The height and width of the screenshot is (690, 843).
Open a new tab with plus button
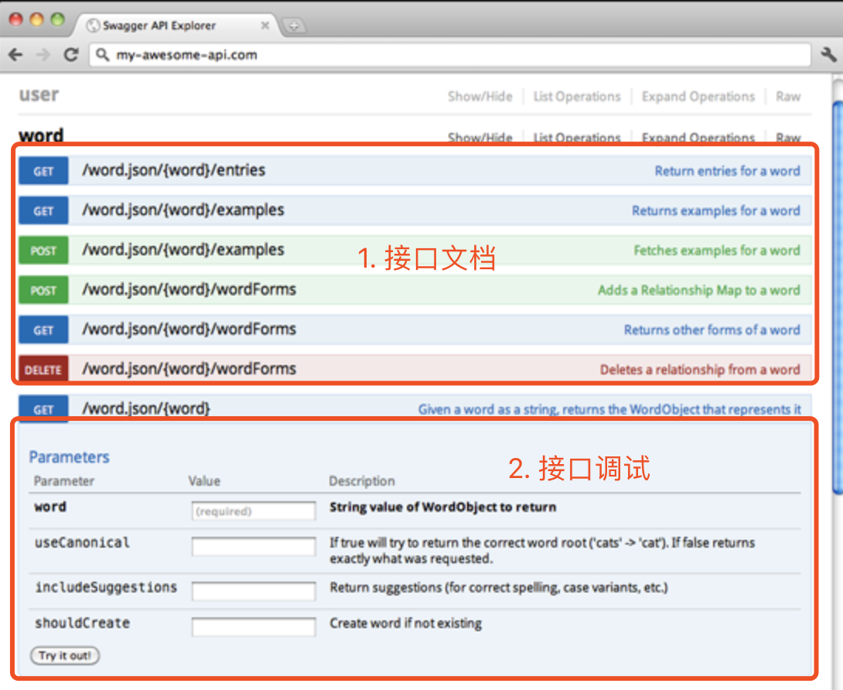pos(293,26)
